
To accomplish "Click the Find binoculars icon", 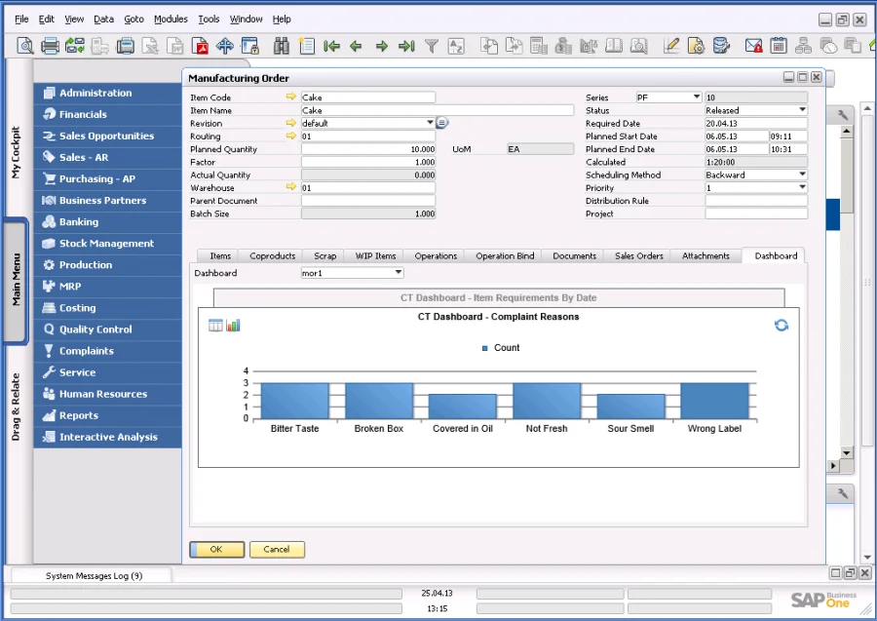I will [x=282, y=46].
